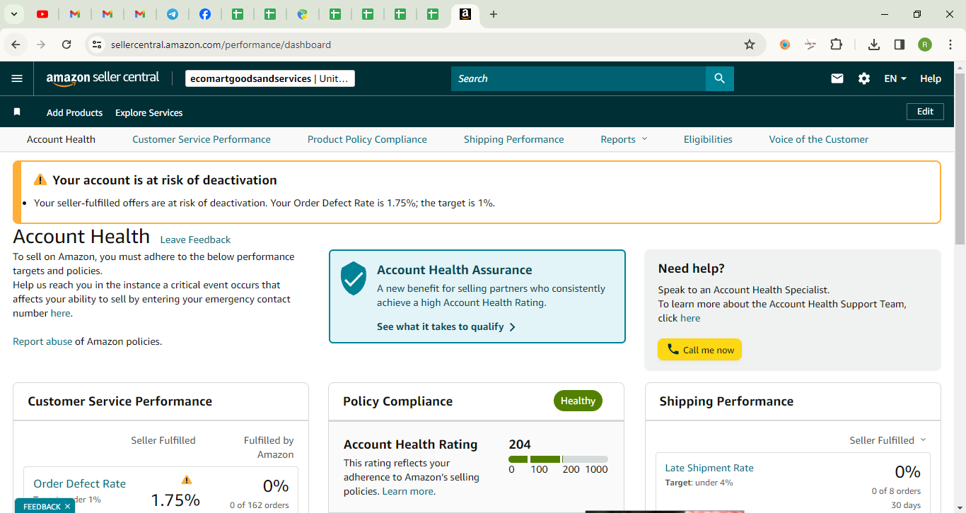Expand the Reports menu
This screenshot has height=513, width=966.
tap(624, 139)
